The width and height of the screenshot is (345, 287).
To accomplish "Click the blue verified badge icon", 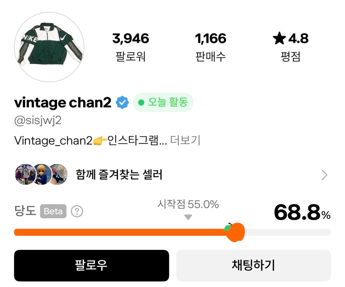I will (x=122, y=102).
